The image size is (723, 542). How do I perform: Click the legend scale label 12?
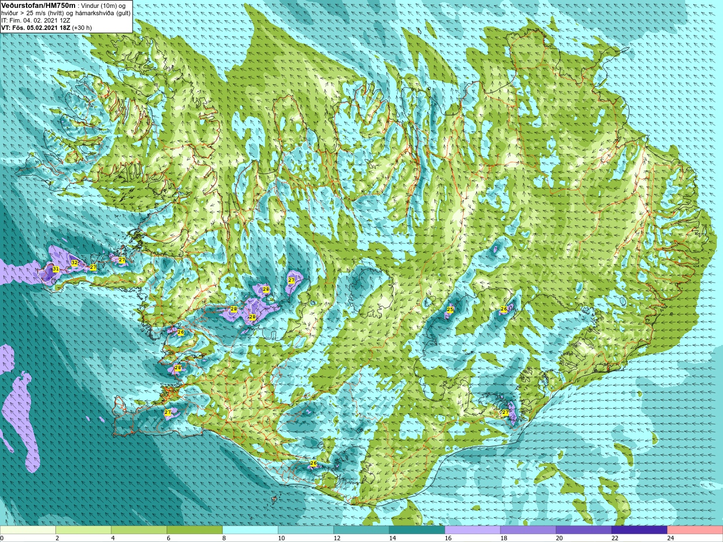337,538
